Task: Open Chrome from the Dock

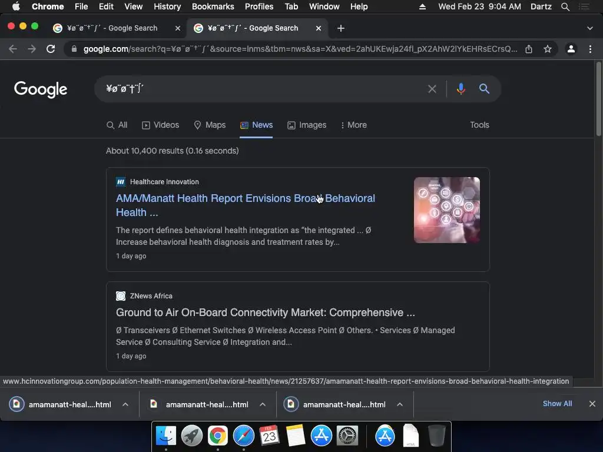Action: (x=218, y=436)
